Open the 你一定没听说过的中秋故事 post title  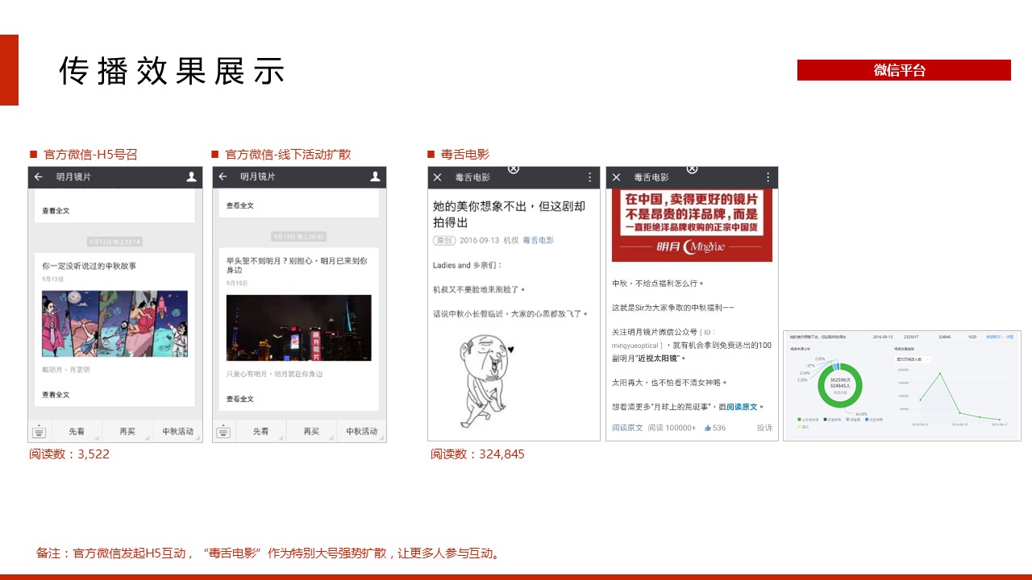pos(89,266)
